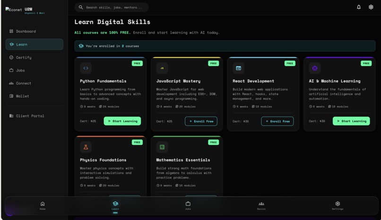
Task: Start Learning Python Fundamentals
Action: point(122,121)
